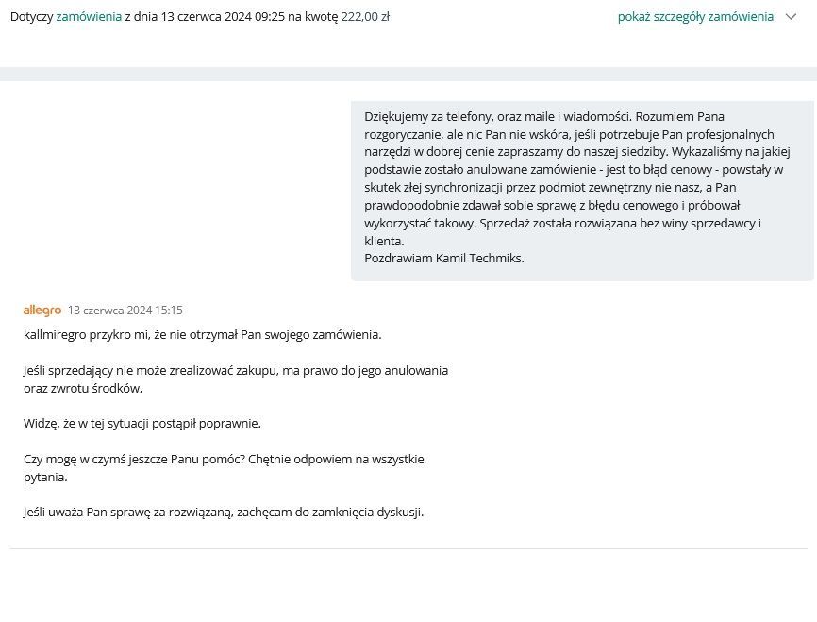Click the "Pozdrawiam Kamil Techmiks" signature line
The height and width of the screenshot is (622, 817).
coord(443,258)
